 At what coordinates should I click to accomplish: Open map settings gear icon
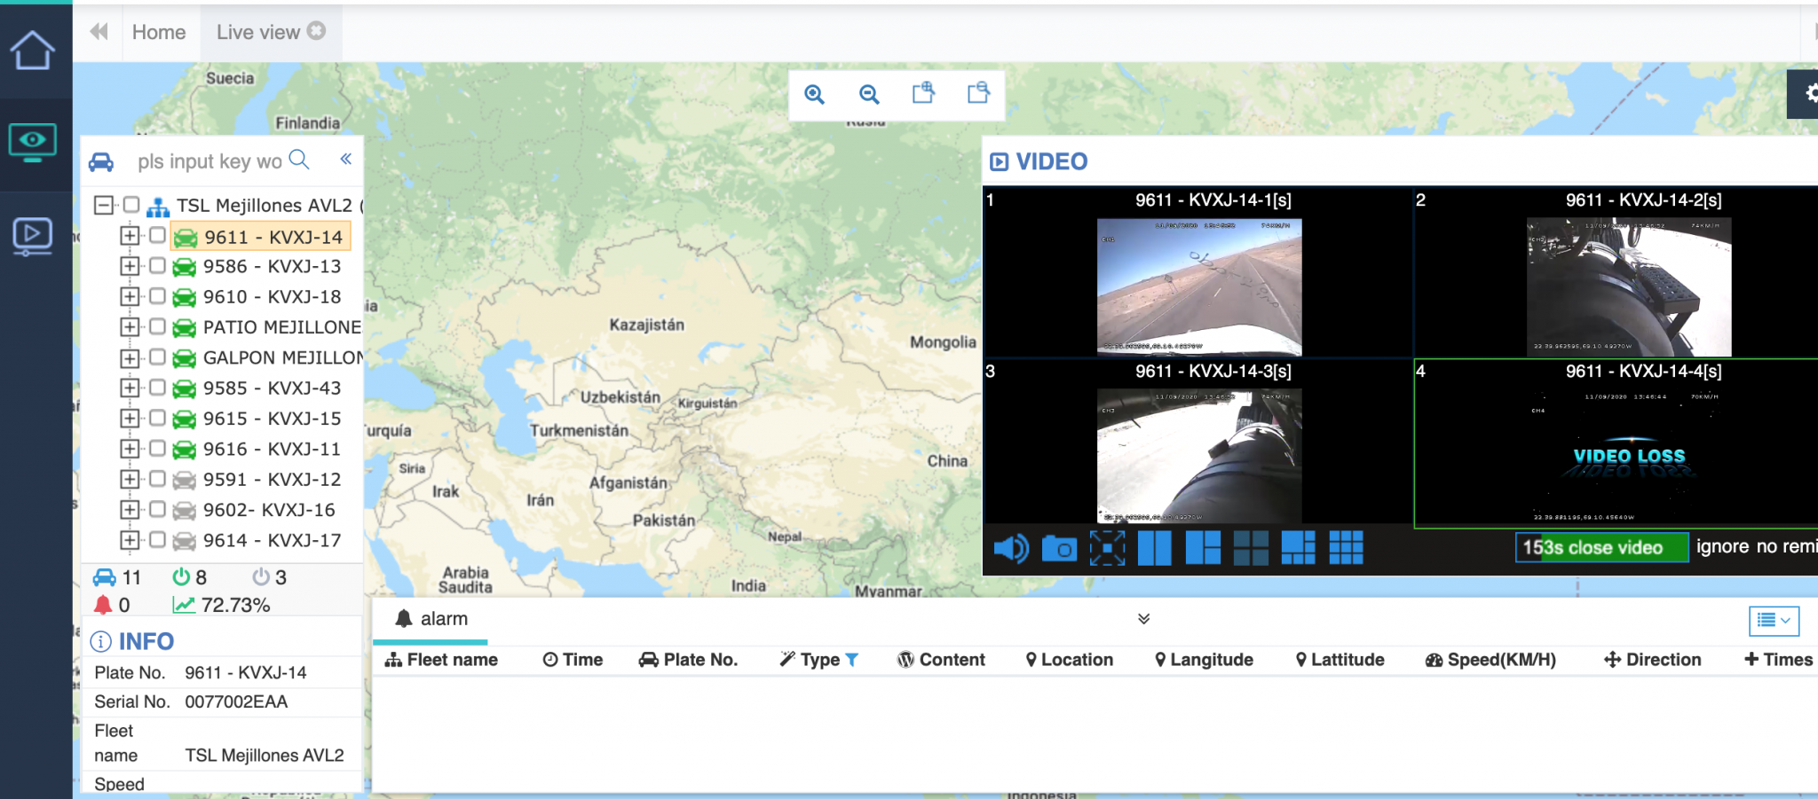tap(1809, 93)
